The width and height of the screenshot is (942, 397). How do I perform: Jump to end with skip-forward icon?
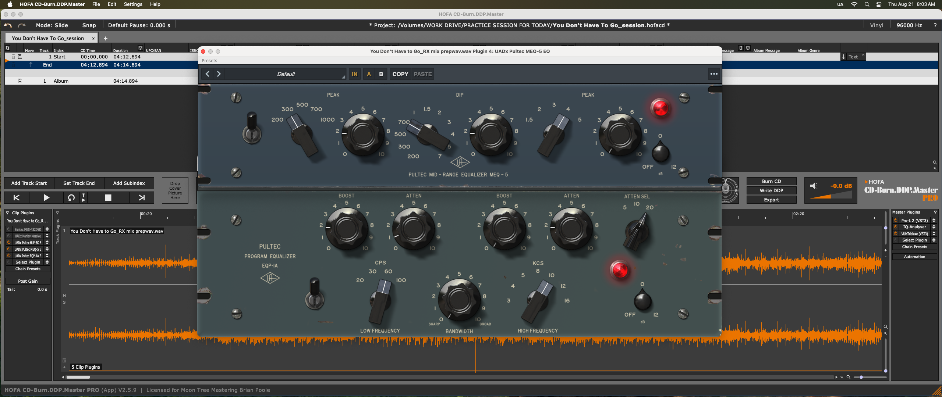click(141, 198)
